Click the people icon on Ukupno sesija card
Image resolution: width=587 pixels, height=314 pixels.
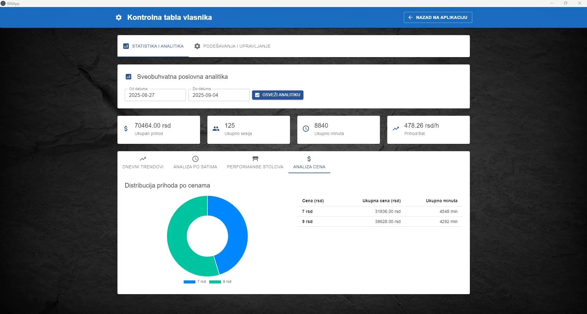tap(216, 129)
